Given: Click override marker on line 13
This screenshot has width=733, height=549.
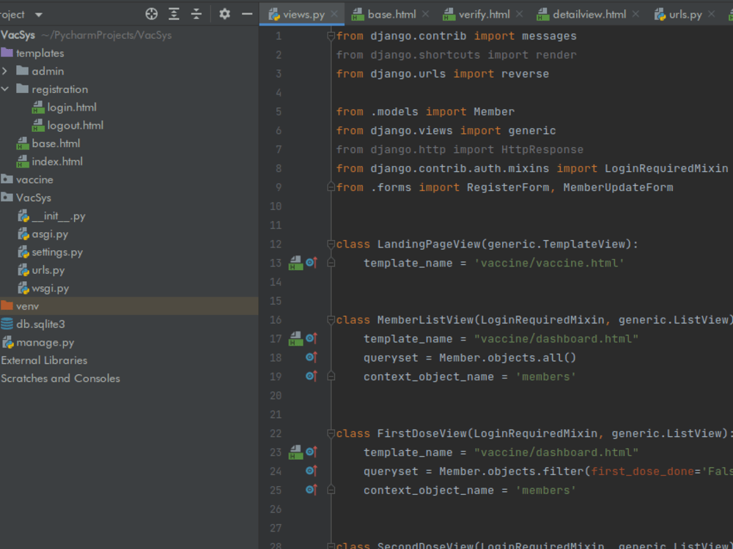Looking at the screenshot, I should [x=312, y=263].
